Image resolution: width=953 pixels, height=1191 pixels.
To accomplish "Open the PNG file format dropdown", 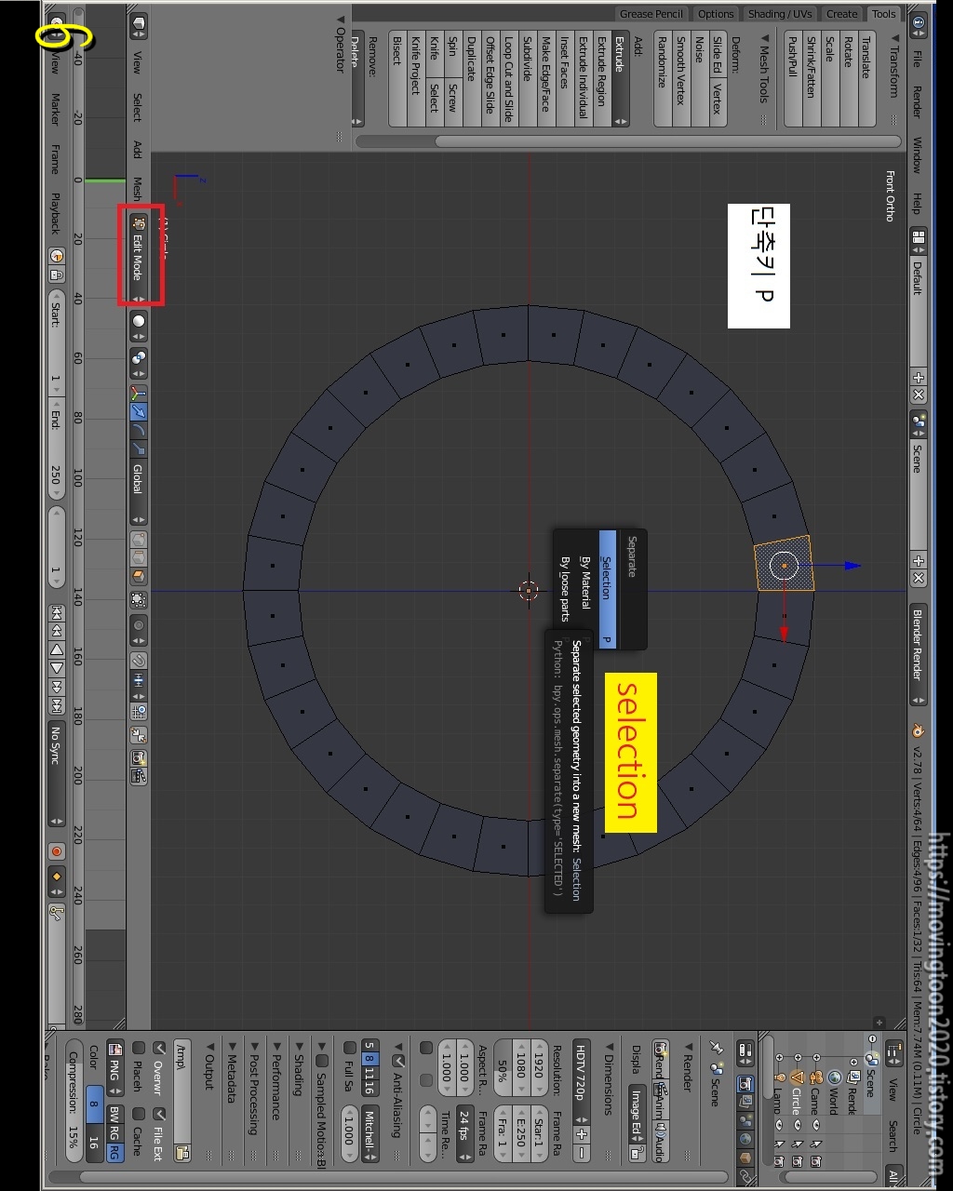I will click(115, 1068).
